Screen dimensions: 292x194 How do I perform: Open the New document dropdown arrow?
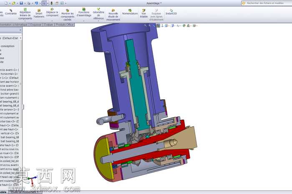click(x=10, y=3)
